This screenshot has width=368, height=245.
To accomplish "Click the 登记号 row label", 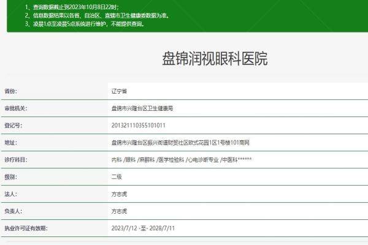I will (x=12, y=125).
